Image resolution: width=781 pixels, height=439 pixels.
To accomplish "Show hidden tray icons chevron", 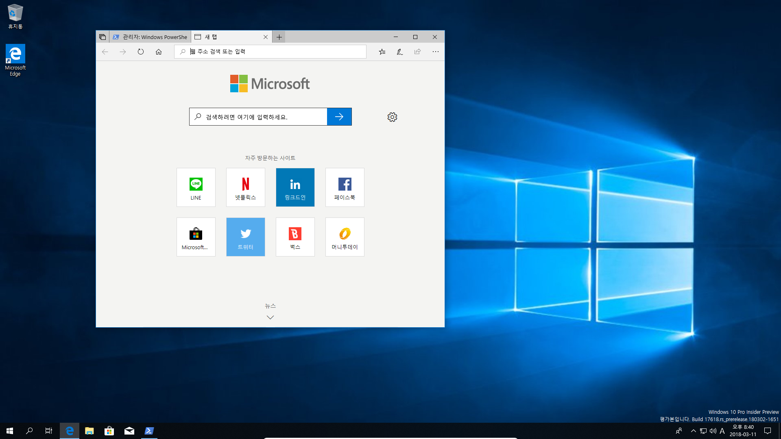I will pos(693,431).
